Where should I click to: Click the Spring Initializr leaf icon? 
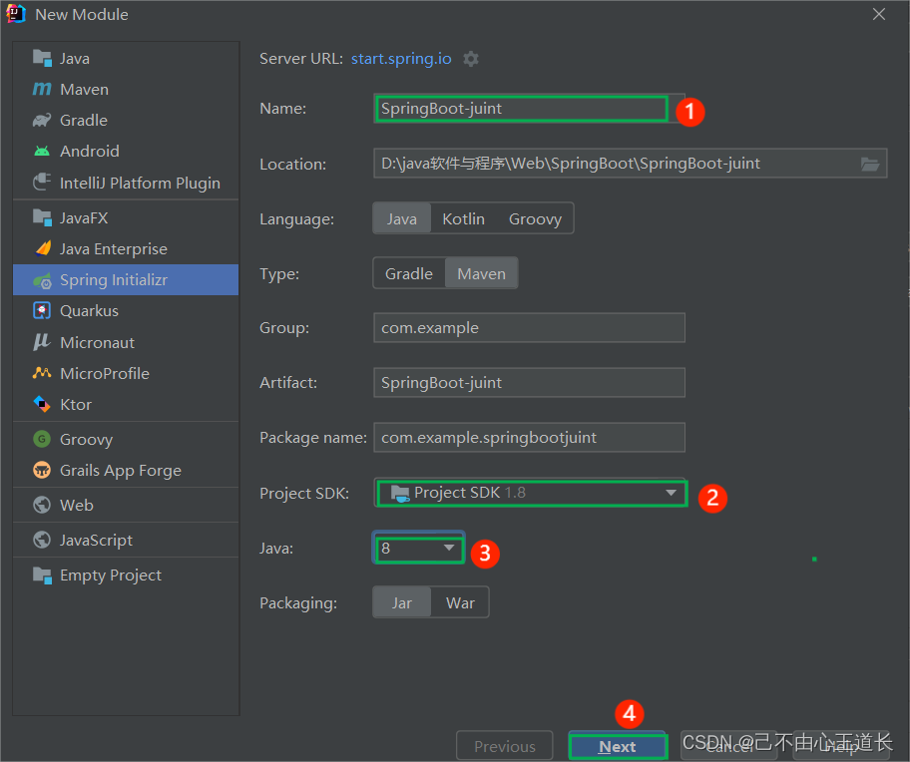42,280
